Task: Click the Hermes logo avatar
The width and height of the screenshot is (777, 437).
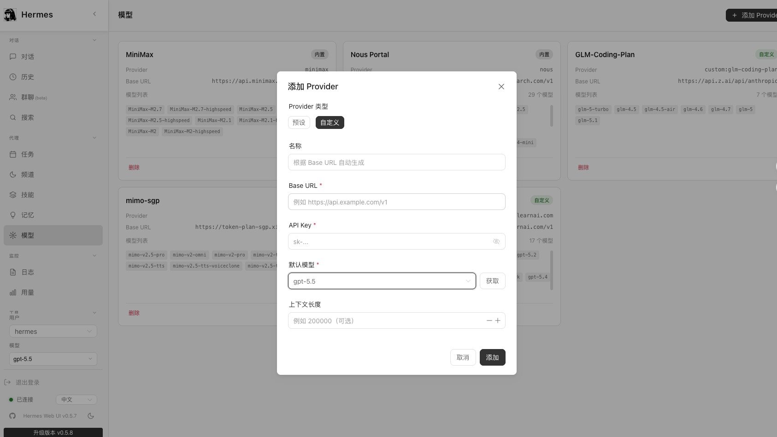Action: (10, 15)
